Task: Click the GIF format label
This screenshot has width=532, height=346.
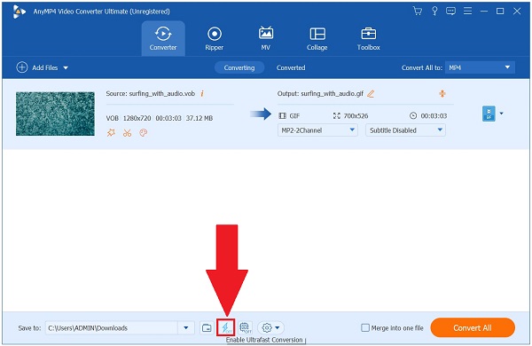Action: click(294, 116)
